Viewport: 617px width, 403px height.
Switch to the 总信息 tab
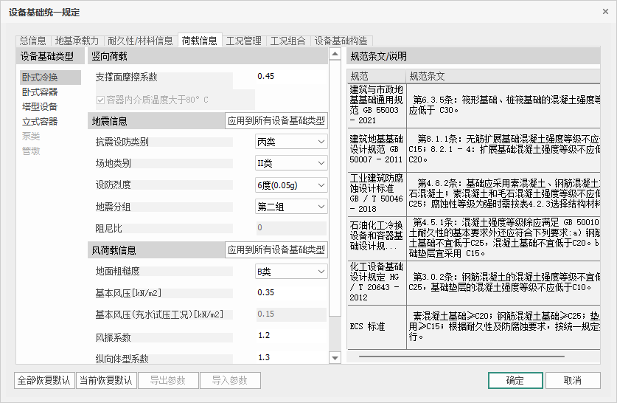(32, 41)
